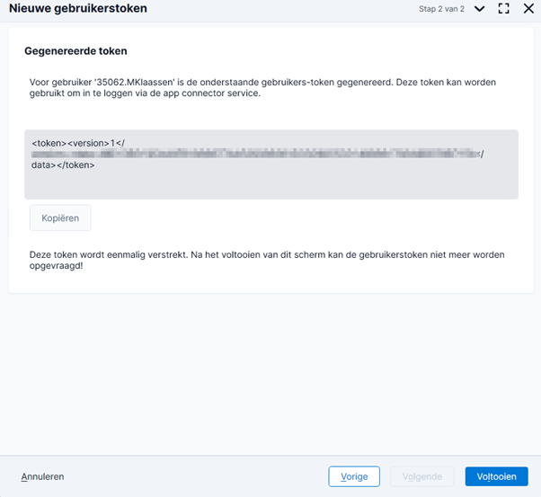This screenshot has width=541, height=497.
Task: Toggle fullscreen mode for the dialog
Action: (x=503, y=9)
